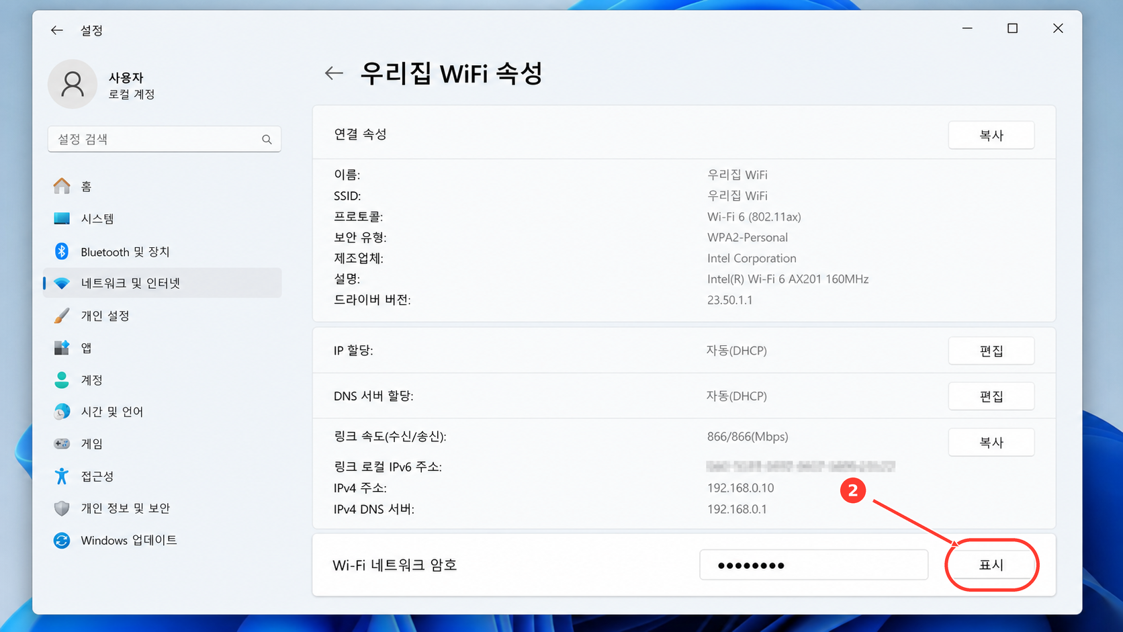Click the 사용자 account name

click(126, 77)
